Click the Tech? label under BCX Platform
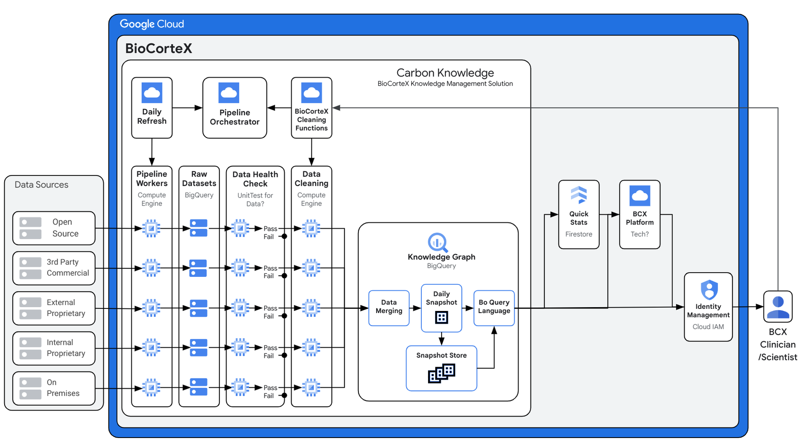The height and width of the screenshot is (446, 803). (639, 234)
